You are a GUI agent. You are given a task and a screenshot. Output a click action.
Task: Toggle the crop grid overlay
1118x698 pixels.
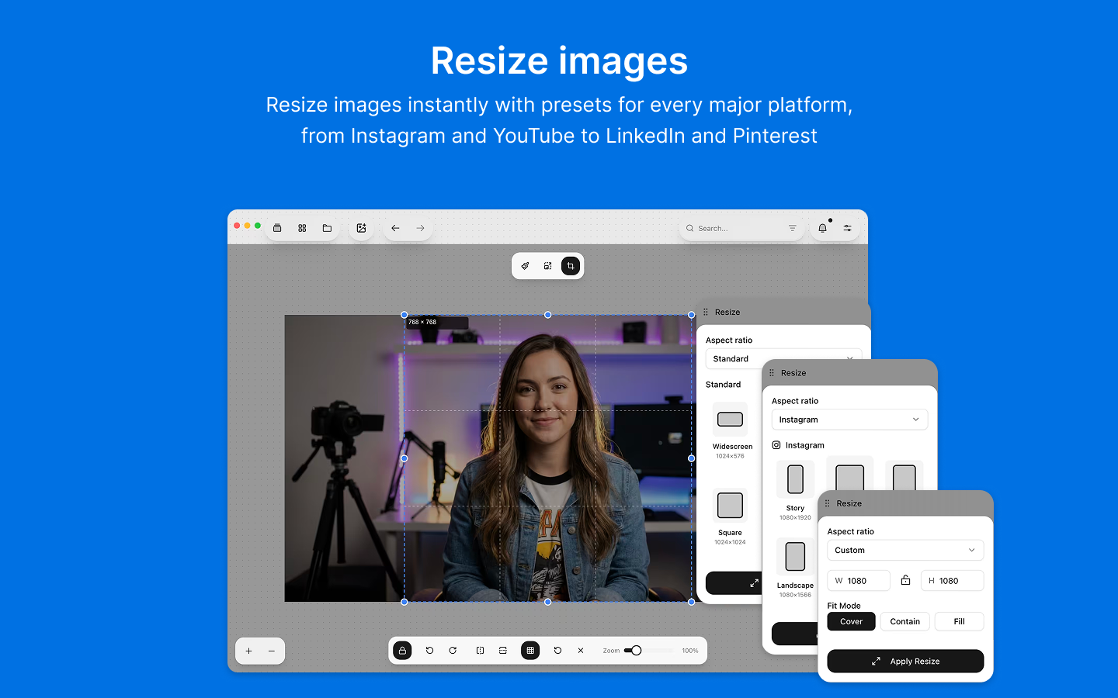point(530,651)
